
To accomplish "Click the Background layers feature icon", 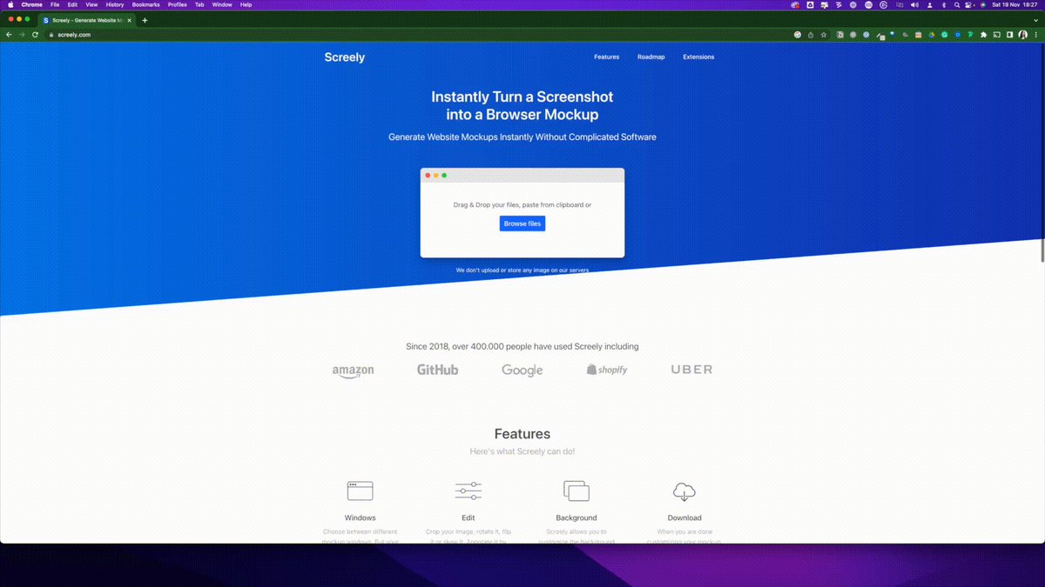I will [576, 491].
